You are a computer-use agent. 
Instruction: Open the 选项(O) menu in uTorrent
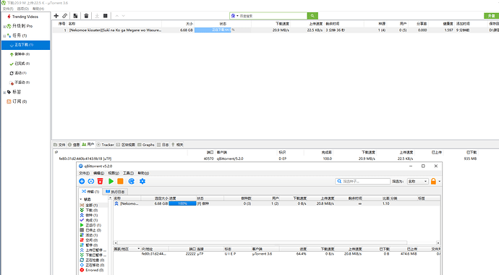point(23,9)
